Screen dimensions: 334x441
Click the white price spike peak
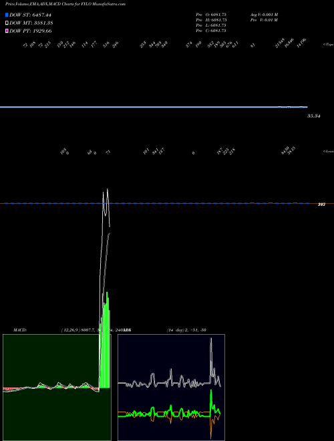click(x=108, y=190)
